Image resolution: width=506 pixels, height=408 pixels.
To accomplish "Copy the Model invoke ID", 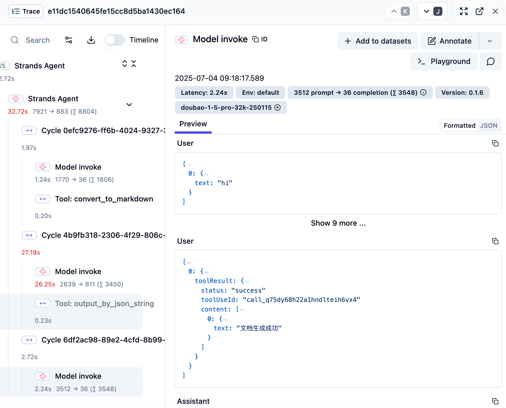I will [260, 39].
